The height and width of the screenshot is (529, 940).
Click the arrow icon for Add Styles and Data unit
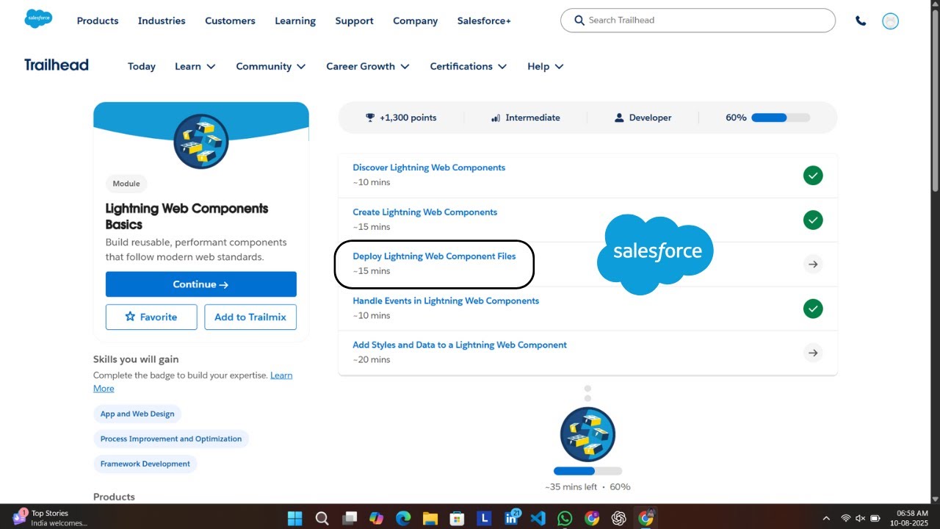coord(813,353)
